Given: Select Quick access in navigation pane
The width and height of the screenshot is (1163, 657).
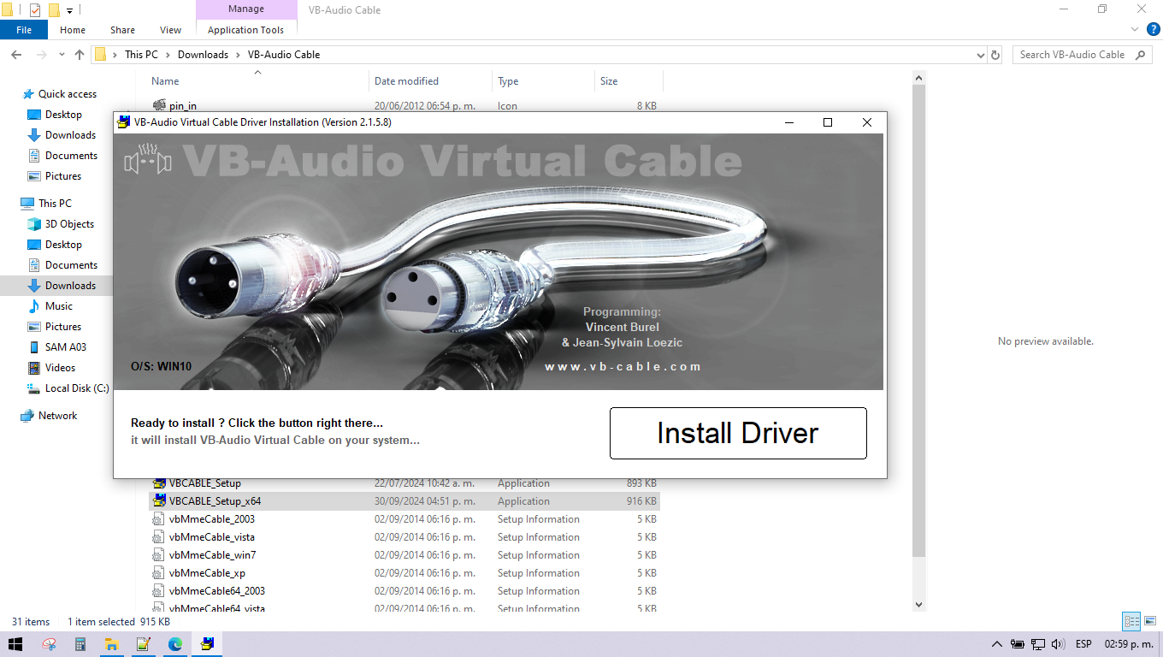Looking at the screenshot, I should click(x=68, y=94).
